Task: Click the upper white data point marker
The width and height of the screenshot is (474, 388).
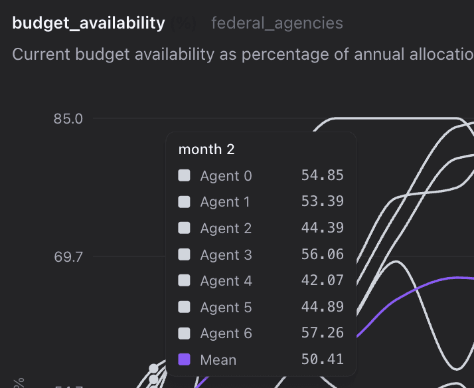Action: coord(154,369)
